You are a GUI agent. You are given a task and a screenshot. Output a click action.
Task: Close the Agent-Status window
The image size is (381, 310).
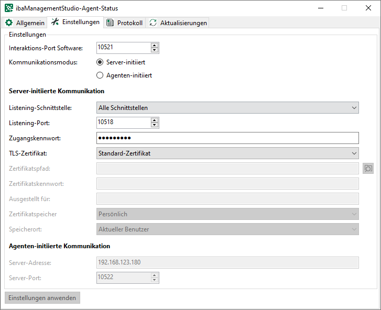pyautogui.click(x=368, y=8)
